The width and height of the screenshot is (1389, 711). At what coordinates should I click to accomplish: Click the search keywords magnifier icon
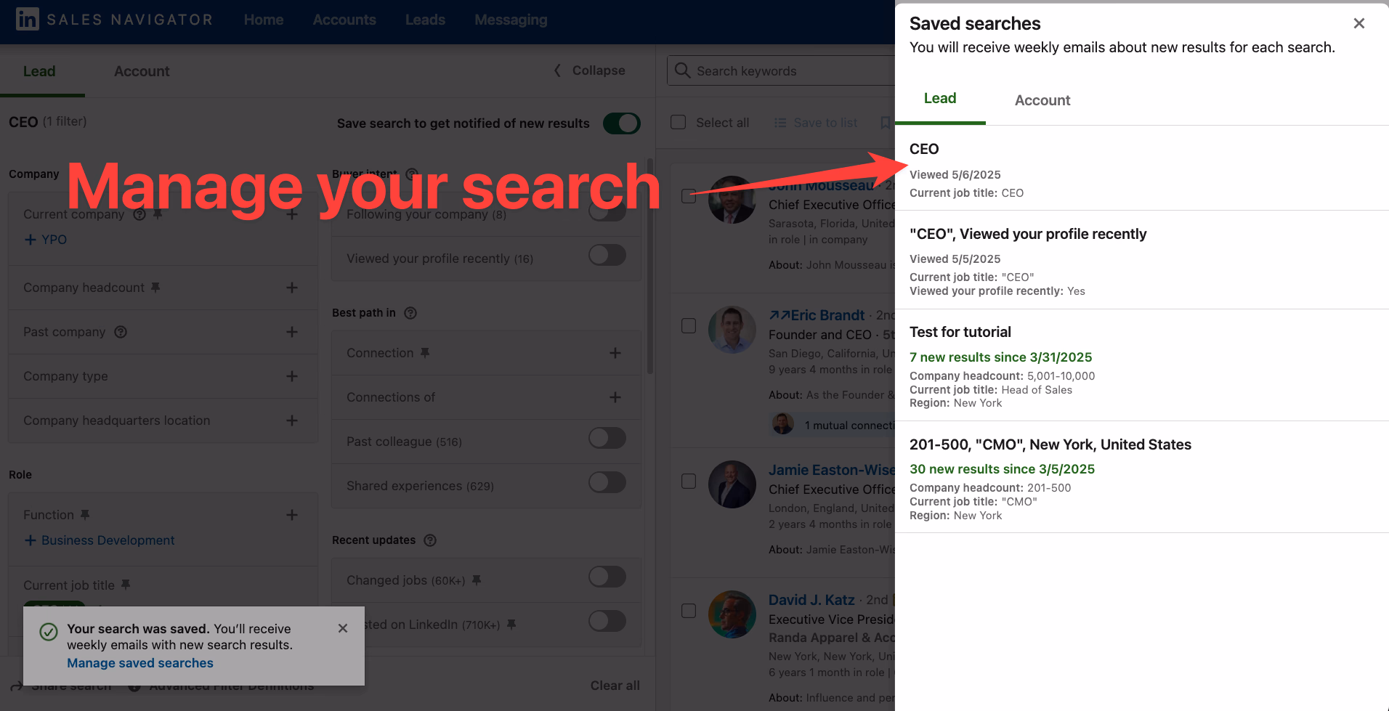point(682,70)
